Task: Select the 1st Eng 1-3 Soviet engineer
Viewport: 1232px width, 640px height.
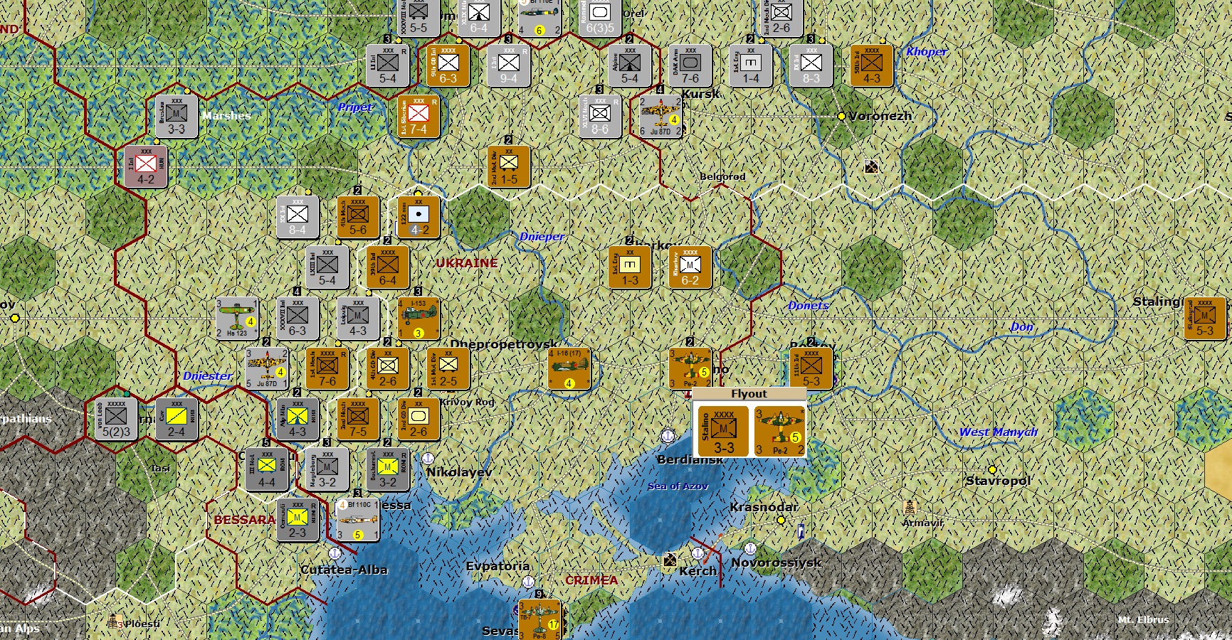Action: click(630, 267)
